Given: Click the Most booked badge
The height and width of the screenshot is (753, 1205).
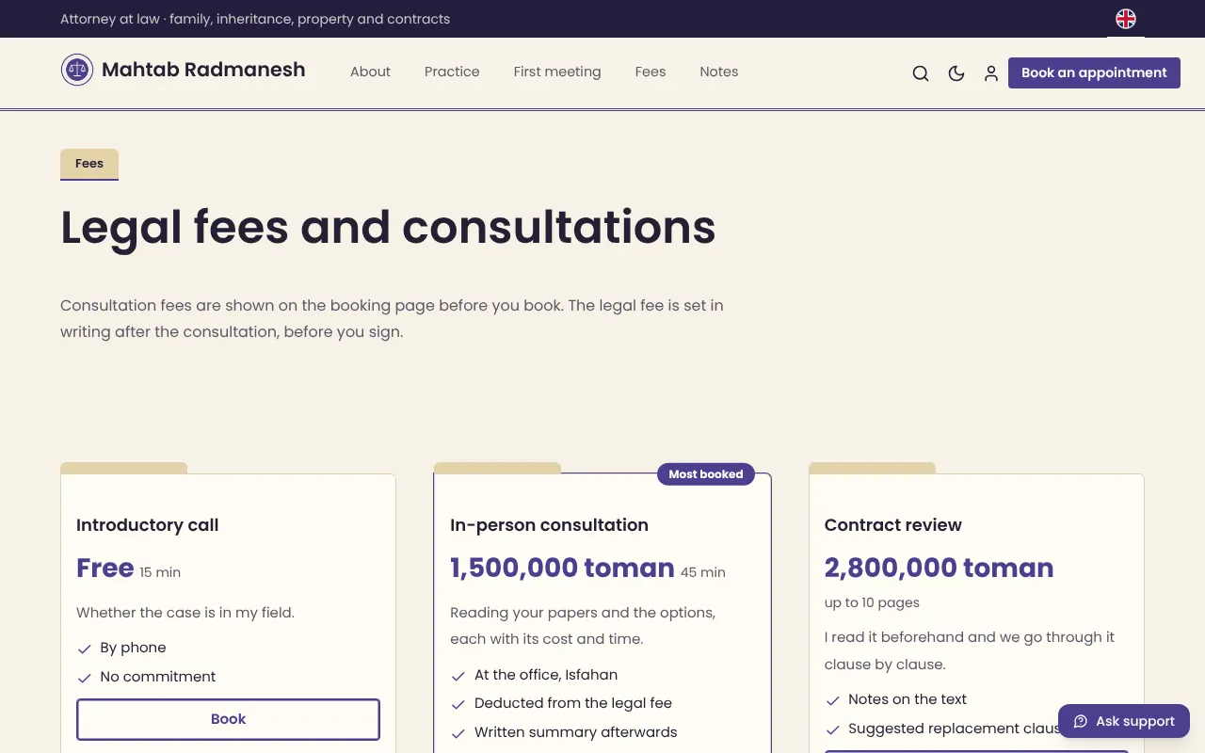Looking at the screenshot, I should pos(706,474).
